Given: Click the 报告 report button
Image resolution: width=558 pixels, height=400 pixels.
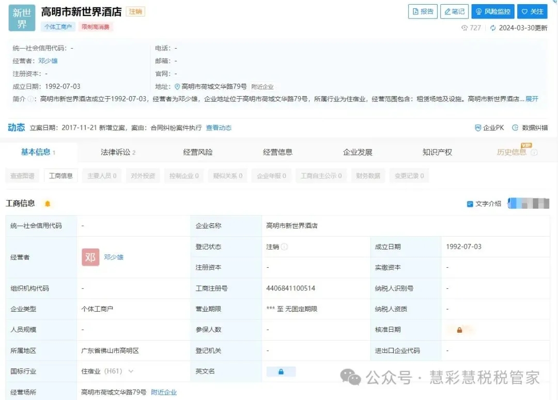Looking at the screenshot, I should click(423, 11).
